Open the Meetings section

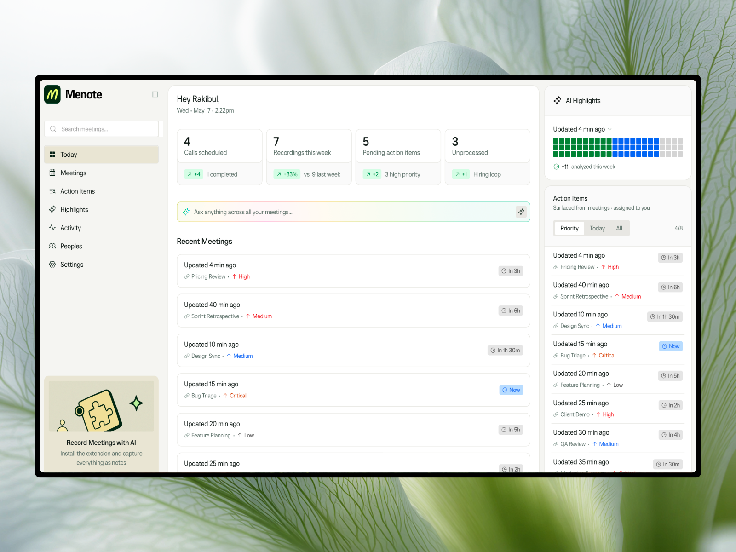click(x=101, y=173)
